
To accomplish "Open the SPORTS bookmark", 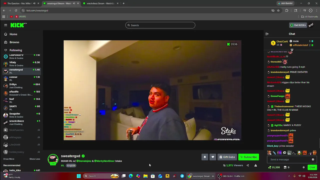I will pyautogui.click(x=21, y=17).
